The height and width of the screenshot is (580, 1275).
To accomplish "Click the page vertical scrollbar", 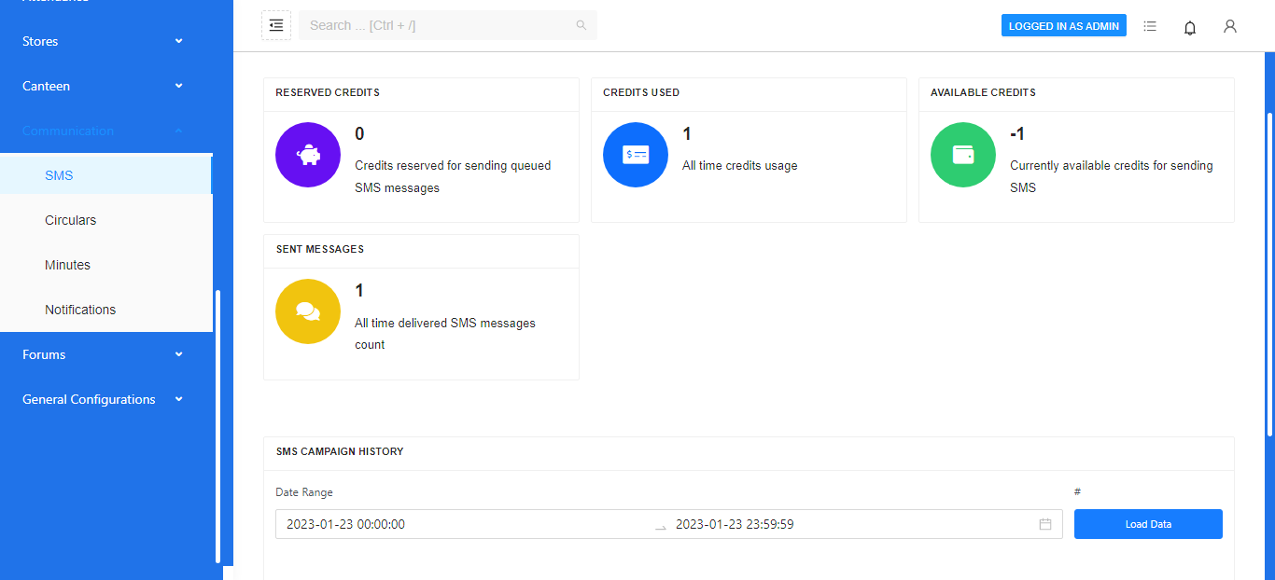I will pyautogui.click(x=1269, y=273).
